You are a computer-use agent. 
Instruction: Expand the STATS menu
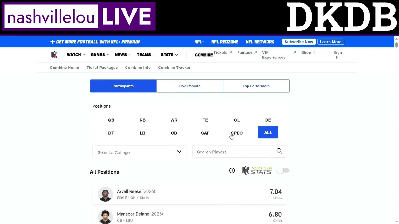(x=169, y=55)
